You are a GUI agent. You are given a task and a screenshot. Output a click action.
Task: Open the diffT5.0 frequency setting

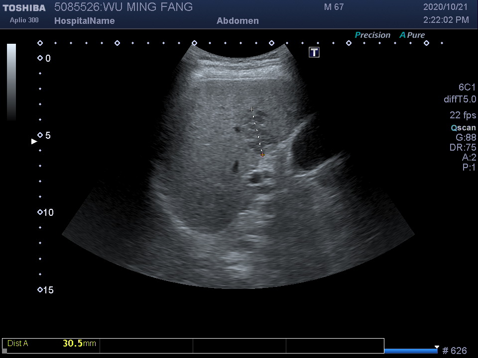tap(460, 99)
